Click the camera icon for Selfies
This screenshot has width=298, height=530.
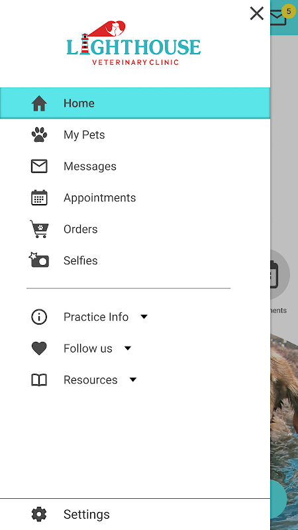click(x=39, y=260)
